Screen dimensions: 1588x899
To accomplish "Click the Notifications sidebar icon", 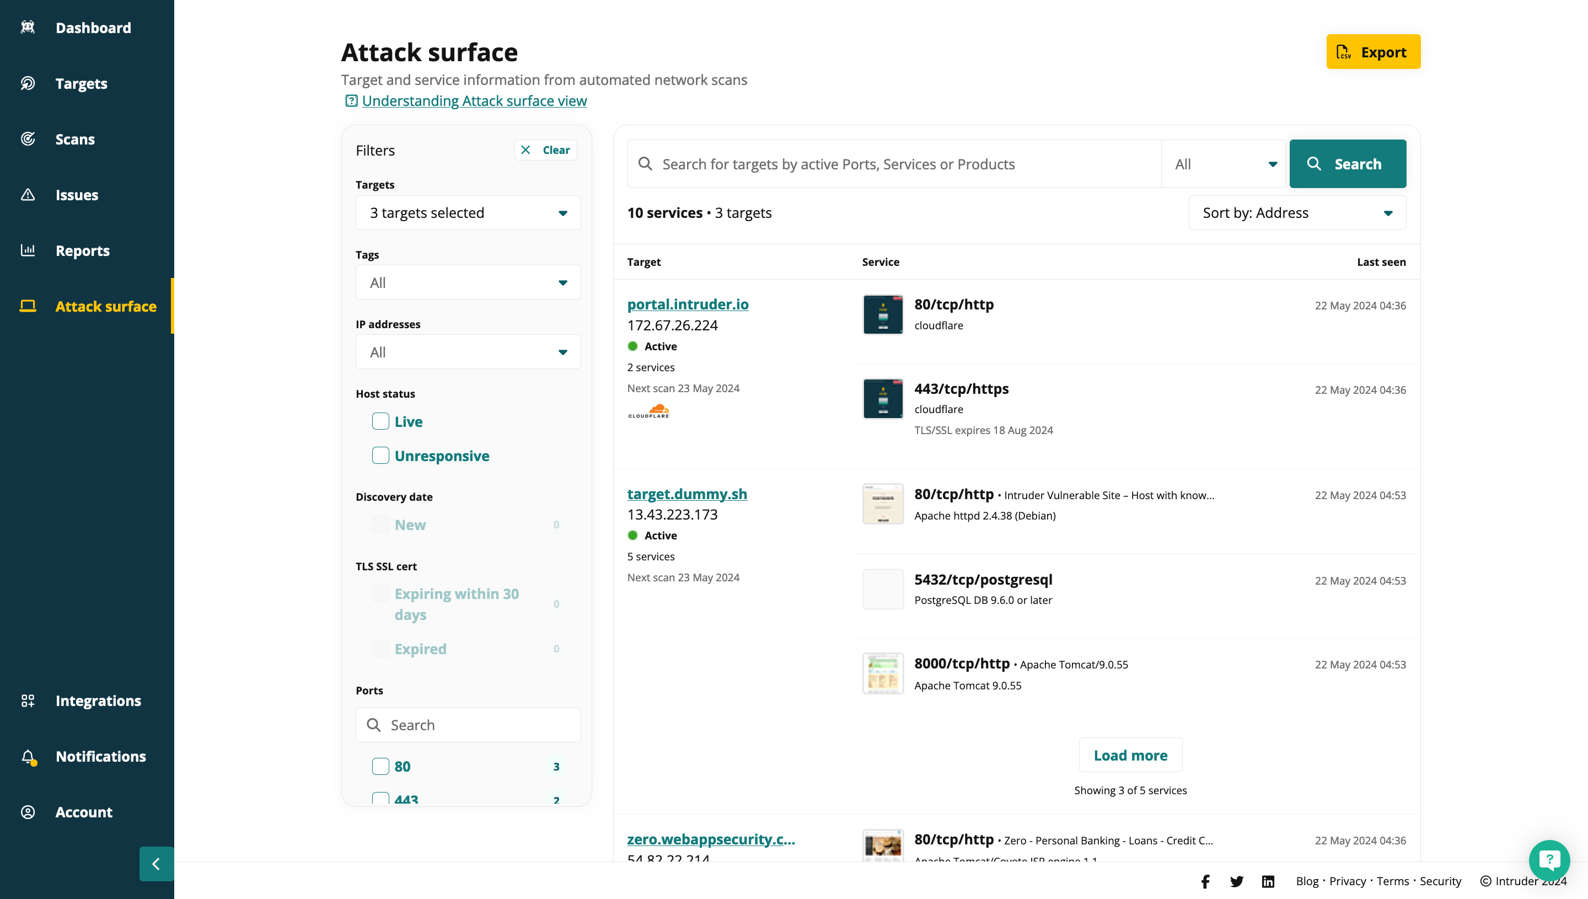I will click(29, 756).
